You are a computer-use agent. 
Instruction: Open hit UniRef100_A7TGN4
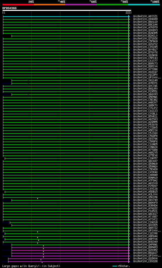pyautogui.click(x=146, y=69)
